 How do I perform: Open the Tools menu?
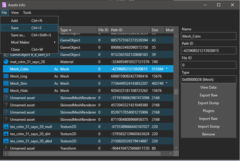[x=27, y=13]
